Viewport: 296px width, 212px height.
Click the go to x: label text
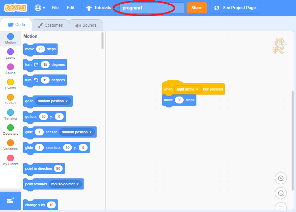pos(31,117)
